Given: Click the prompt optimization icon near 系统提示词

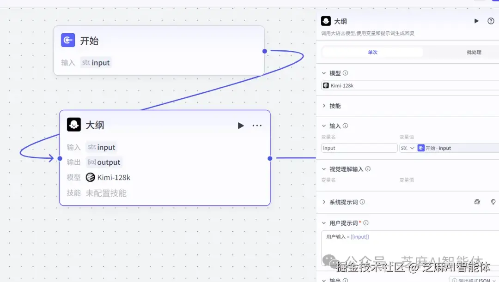Looking at the screenshot, I should tap(477, 202).
